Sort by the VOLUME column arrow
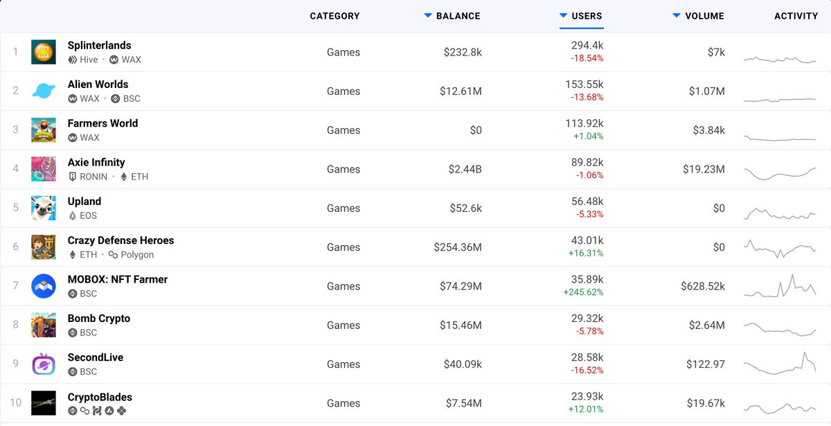Screen dimensions: 831x426 (x=677, y=15)
